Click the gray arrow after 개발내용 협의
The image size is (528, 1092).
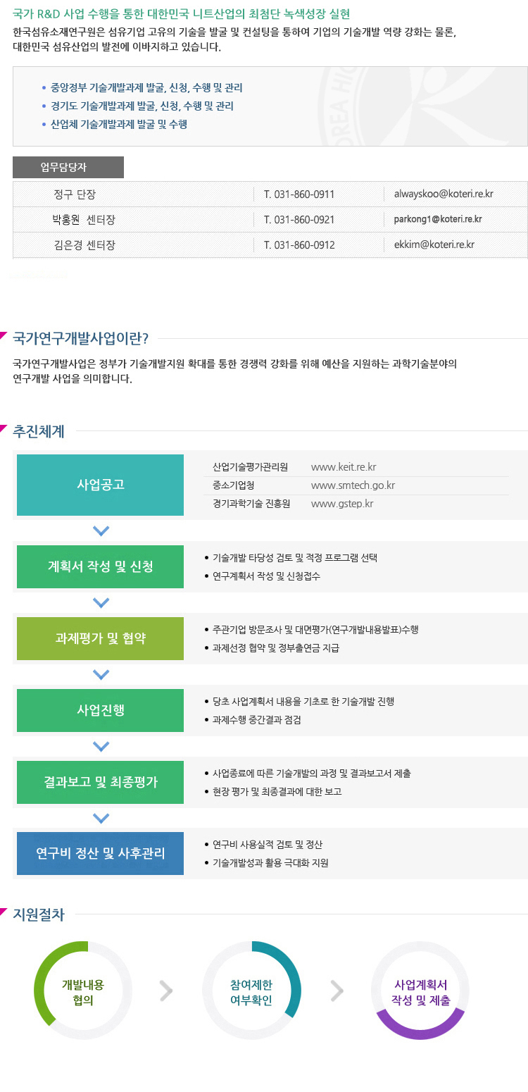[166, 991]
